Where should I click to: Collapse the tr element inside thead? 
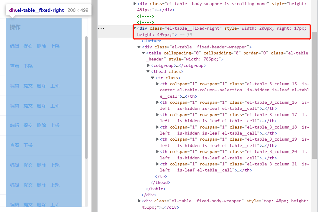point(152,78)
